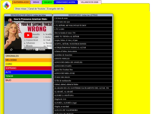Image resolution: width=152 pixels, height=114 pixels.
Task: Click the video share arrow icon
Action: pyautogui.click(x=11, y=50)
